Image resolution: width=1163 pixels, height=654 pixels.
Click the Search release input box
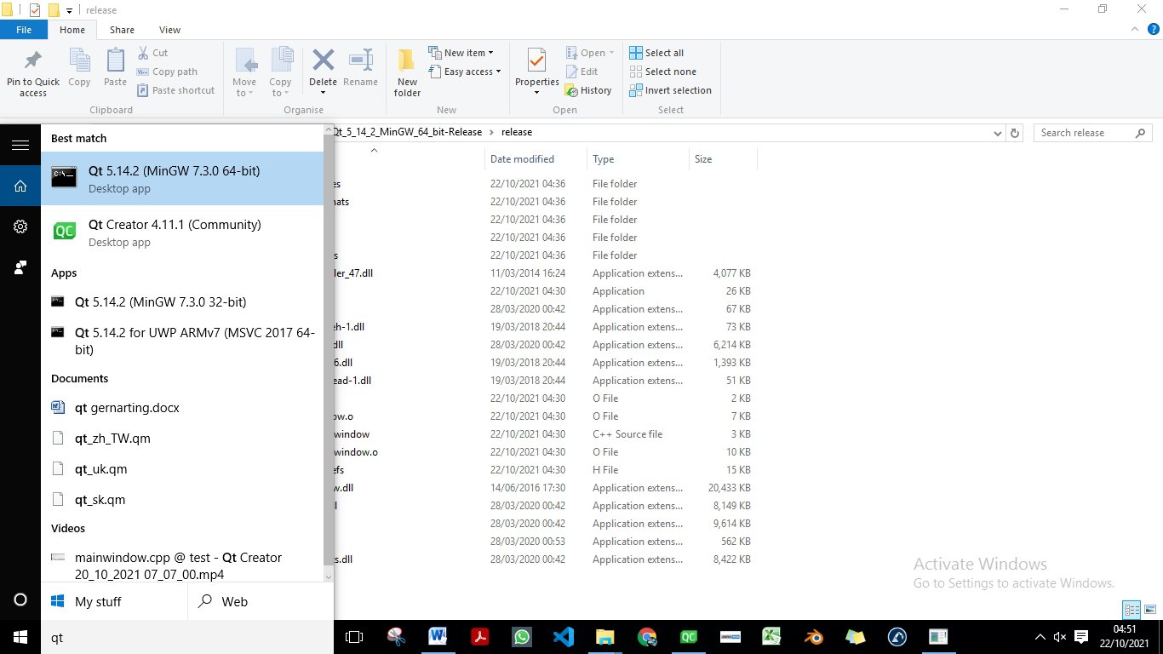click(x=1086, y=133)
